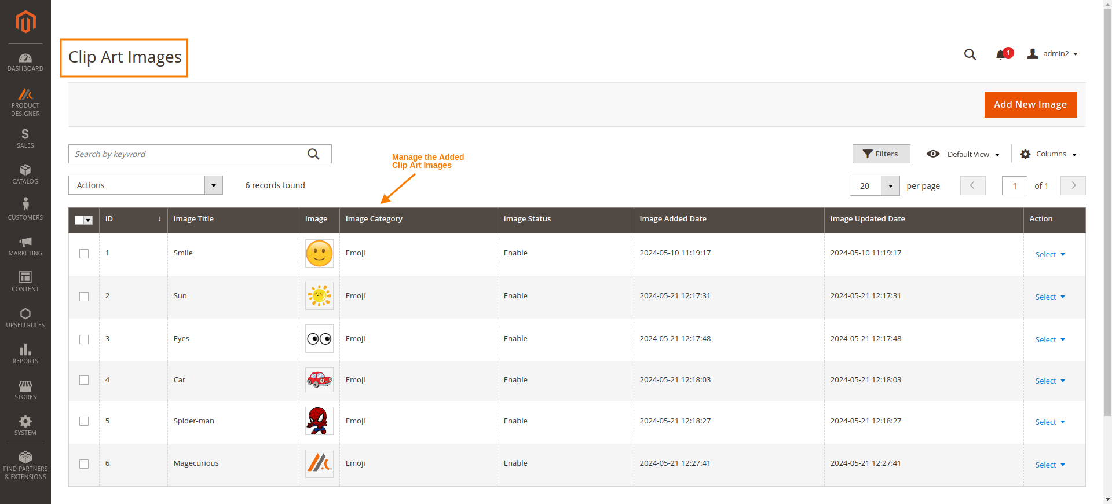Go to the previous page arrow
The image size is (1112, 504).
[x=972, y=185]
